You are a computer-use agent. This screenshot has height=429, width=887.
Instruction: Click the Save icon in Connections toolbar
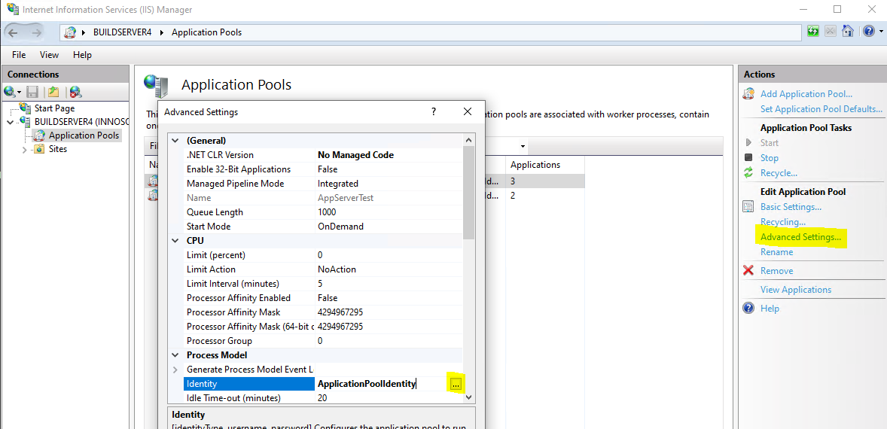click(x=32, y=92)
